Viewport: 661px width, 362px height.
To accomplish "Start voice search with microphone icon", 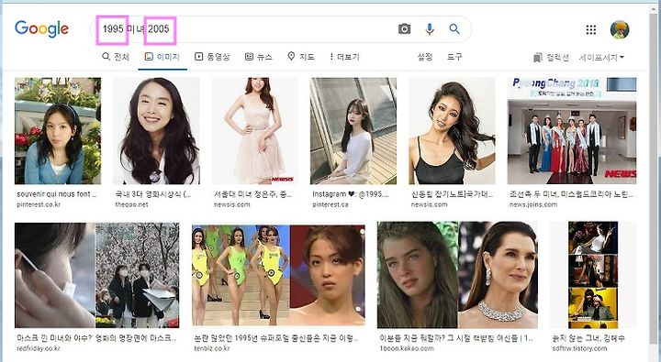I will [430, 28].
